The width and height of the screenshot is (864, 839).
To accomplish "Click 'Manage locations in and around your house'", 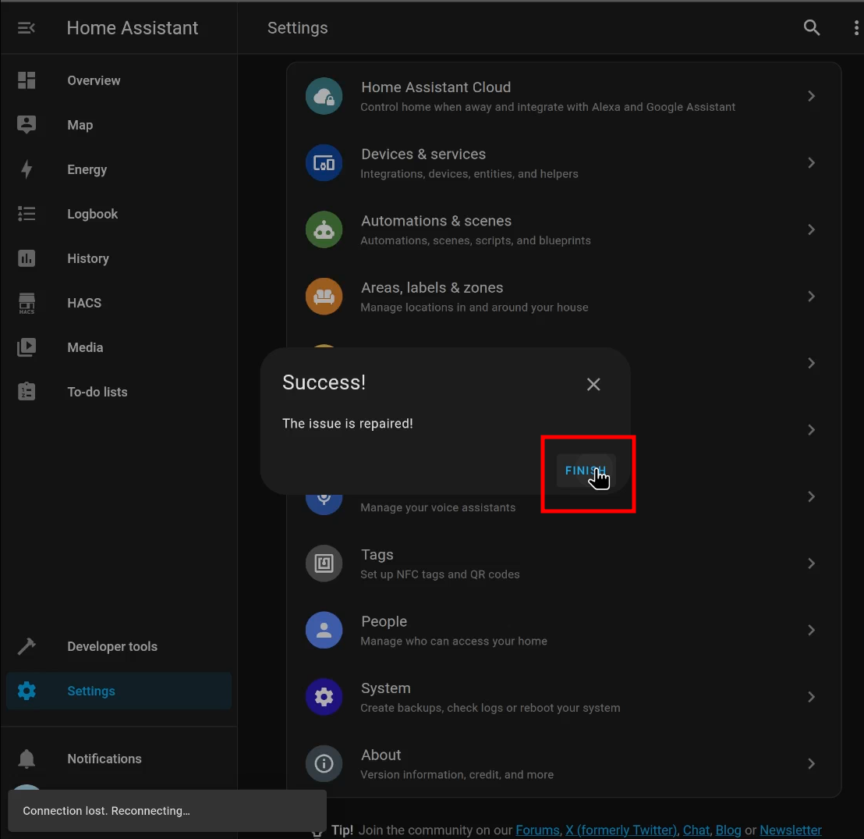I will (x=474, y=308).
